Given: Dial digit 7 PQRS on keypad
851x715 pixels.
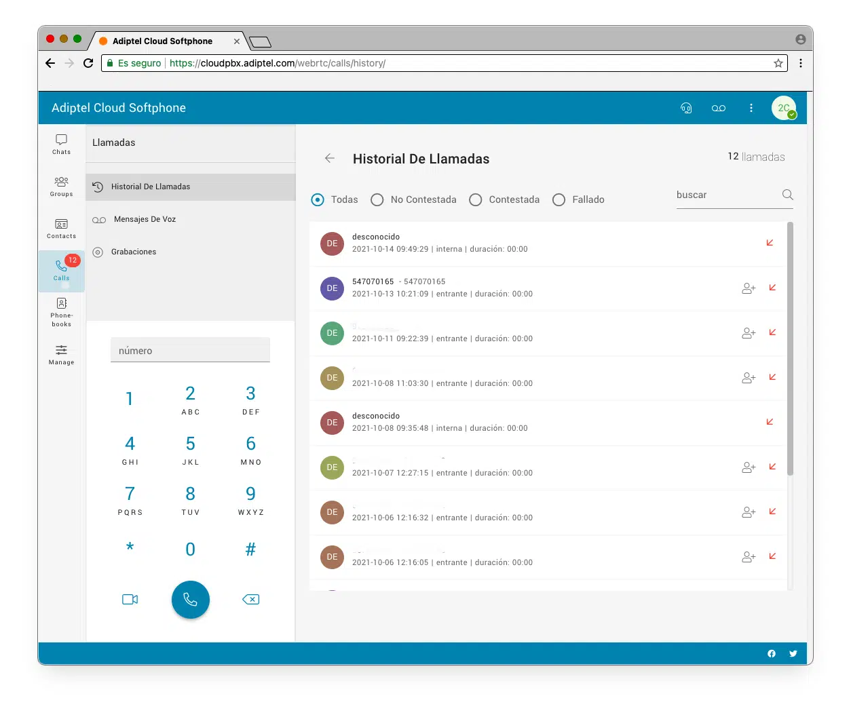Looking at the screenshot, I should 130,501.
